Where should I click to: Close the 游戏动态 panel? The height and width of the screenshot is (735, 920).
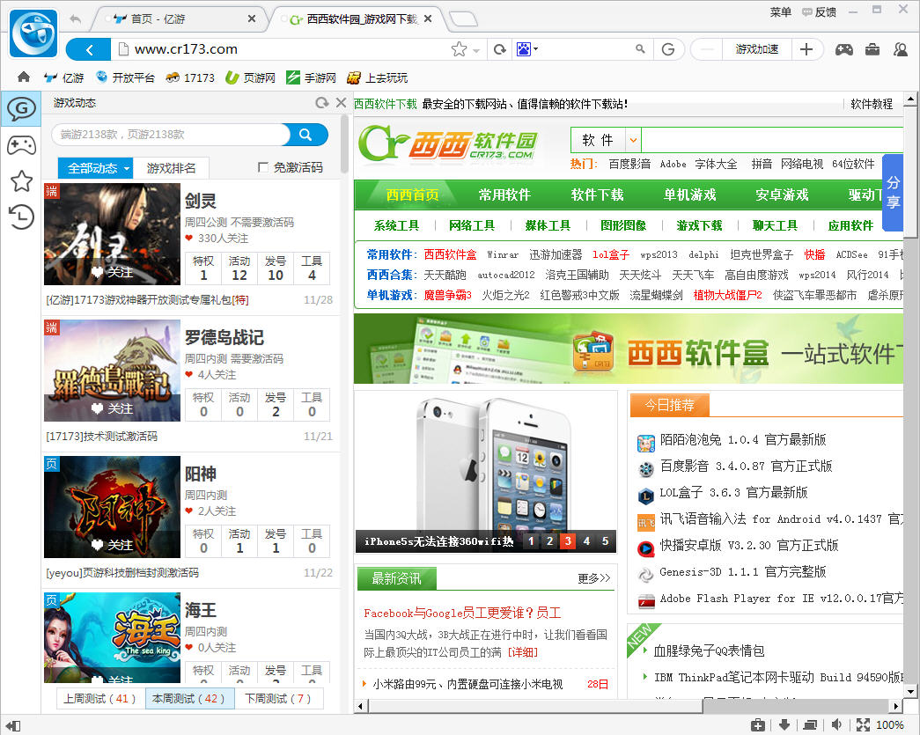pos(341,103)
